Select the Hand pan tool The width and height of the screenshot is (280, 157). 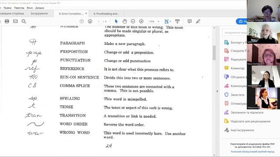(125, 21)
